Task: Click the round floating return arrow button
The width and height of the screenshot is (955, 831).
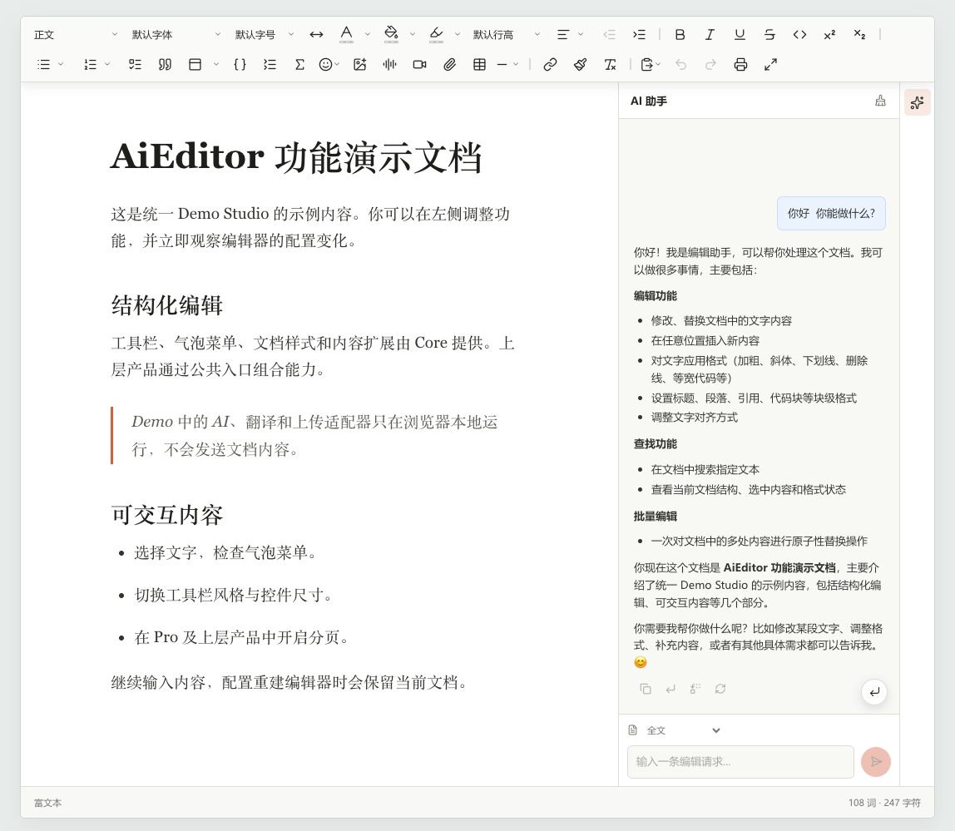Action: 874,692
